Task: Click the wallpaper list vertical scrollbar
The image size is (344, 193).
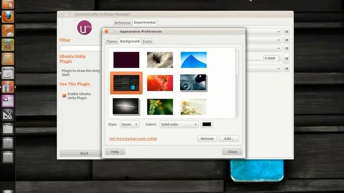Action: (238, 63)
